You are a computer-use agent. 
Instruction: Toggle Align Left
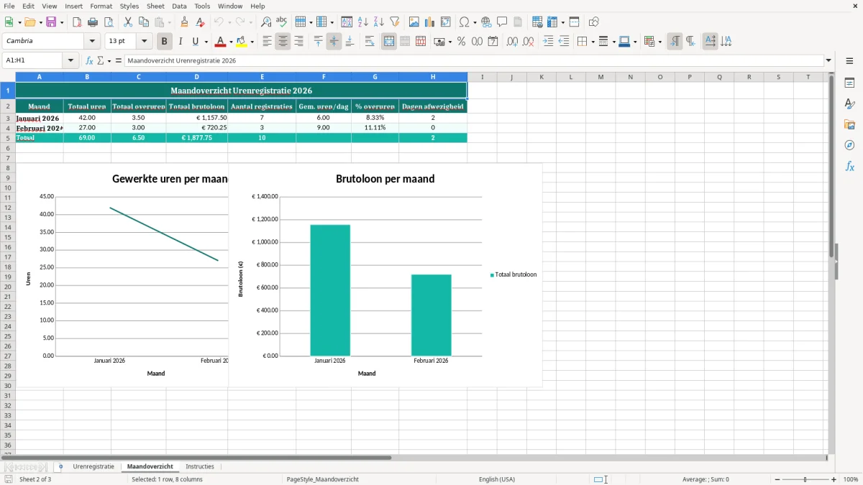(x=267, y=42)
